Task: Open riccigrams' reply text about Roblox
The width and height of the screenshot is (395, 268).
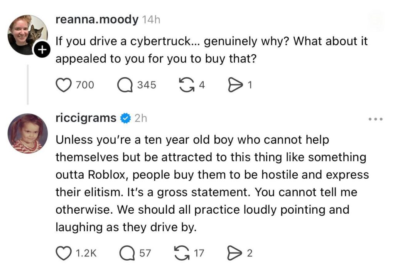Action: (x=212, y=183)
